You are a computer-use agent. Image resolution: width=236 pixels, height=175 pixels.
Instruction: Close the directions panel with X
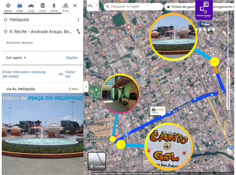coord(75,6)
